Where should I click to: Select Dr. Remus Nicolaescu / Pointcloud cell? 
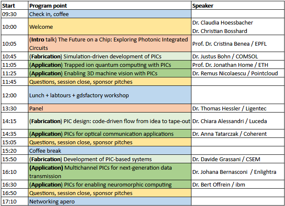(x=238, y=73)
